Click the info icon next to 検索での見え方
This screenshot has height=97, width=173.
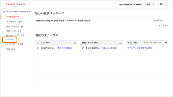22,27
